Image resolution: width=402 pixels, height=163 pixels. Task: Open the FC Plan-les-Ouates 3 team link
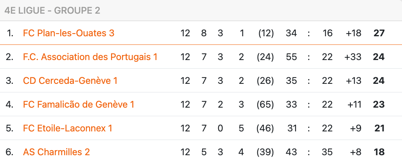[x=68, y=33]
